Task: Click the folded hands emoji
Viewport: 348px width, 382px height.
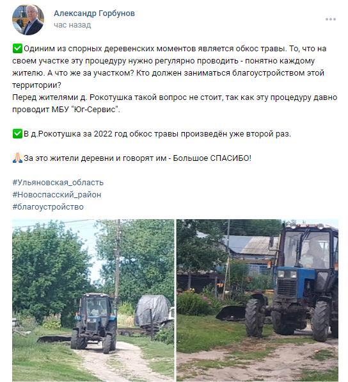Action: pyautogui.click(x=17, y=158)
